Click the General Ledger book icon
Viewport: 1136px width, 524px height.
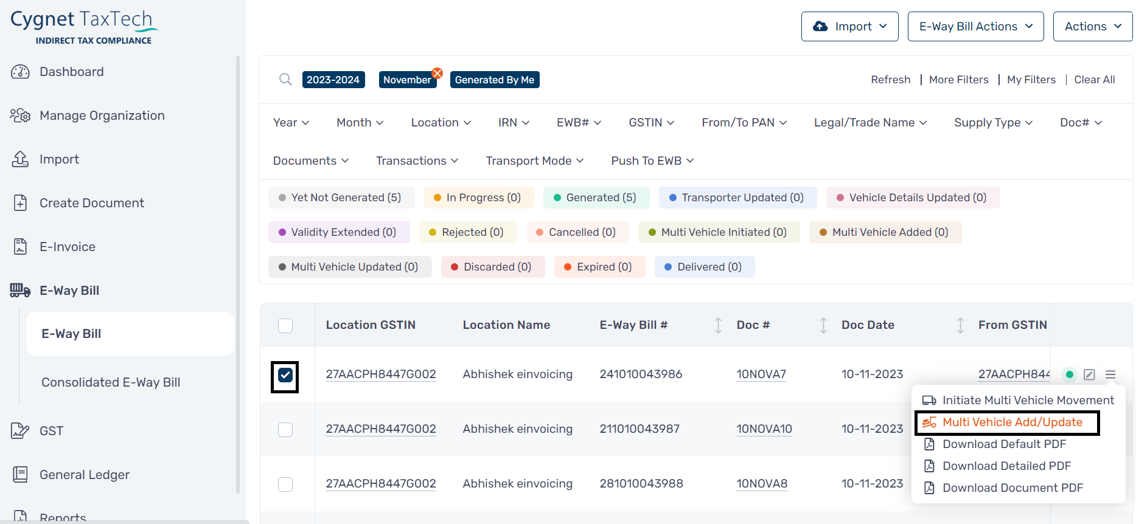[x=20, y=475]
